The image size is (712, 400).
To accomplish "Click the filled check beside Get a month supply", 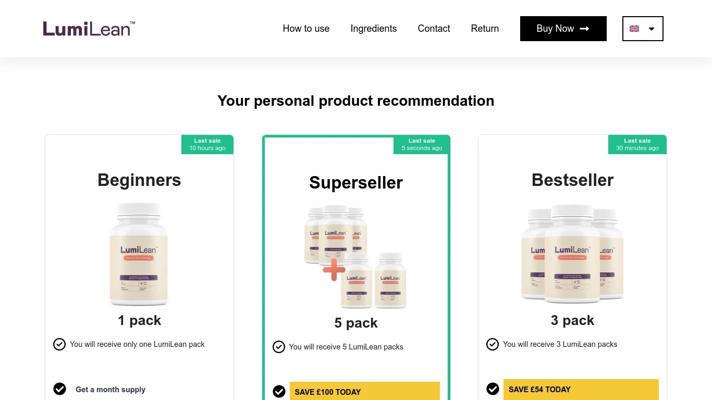I will 60,389.
